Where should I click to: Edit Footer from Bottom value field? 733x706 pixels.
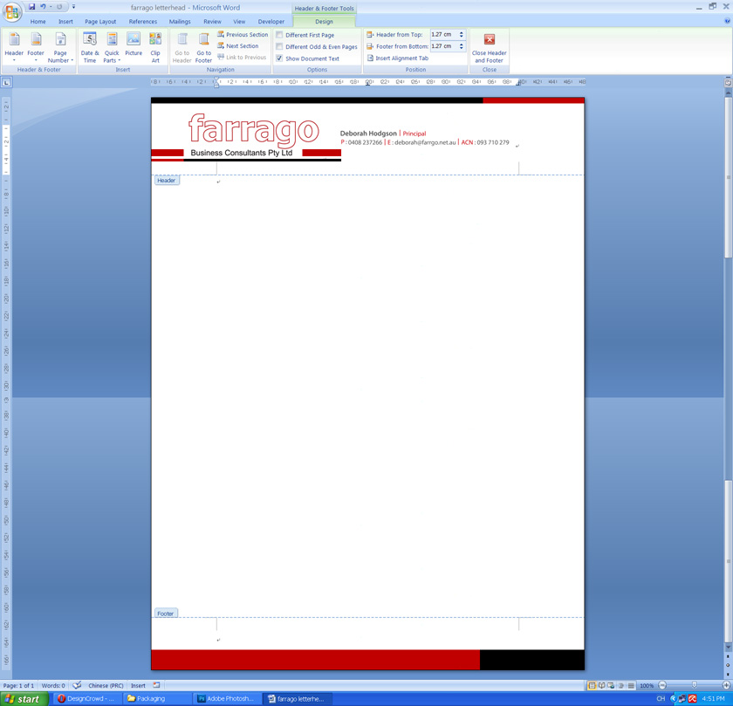point(443,46)
